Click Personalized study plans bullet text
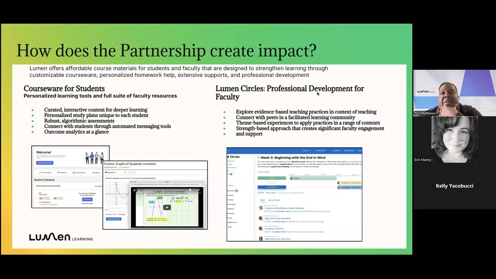 [96, 115]
